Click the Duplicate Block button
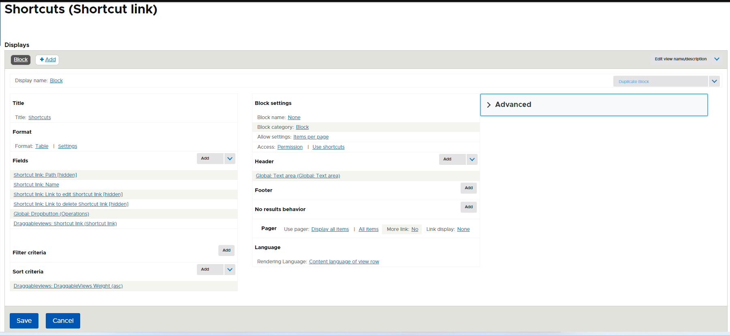The height and width of the screenshot is (335, 730). tap(661, 81)
